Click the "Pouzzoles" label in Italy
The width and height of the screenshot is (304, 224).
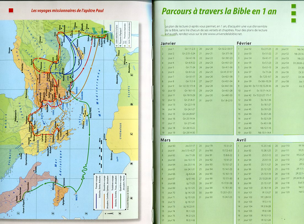click(x=28, y=186)
